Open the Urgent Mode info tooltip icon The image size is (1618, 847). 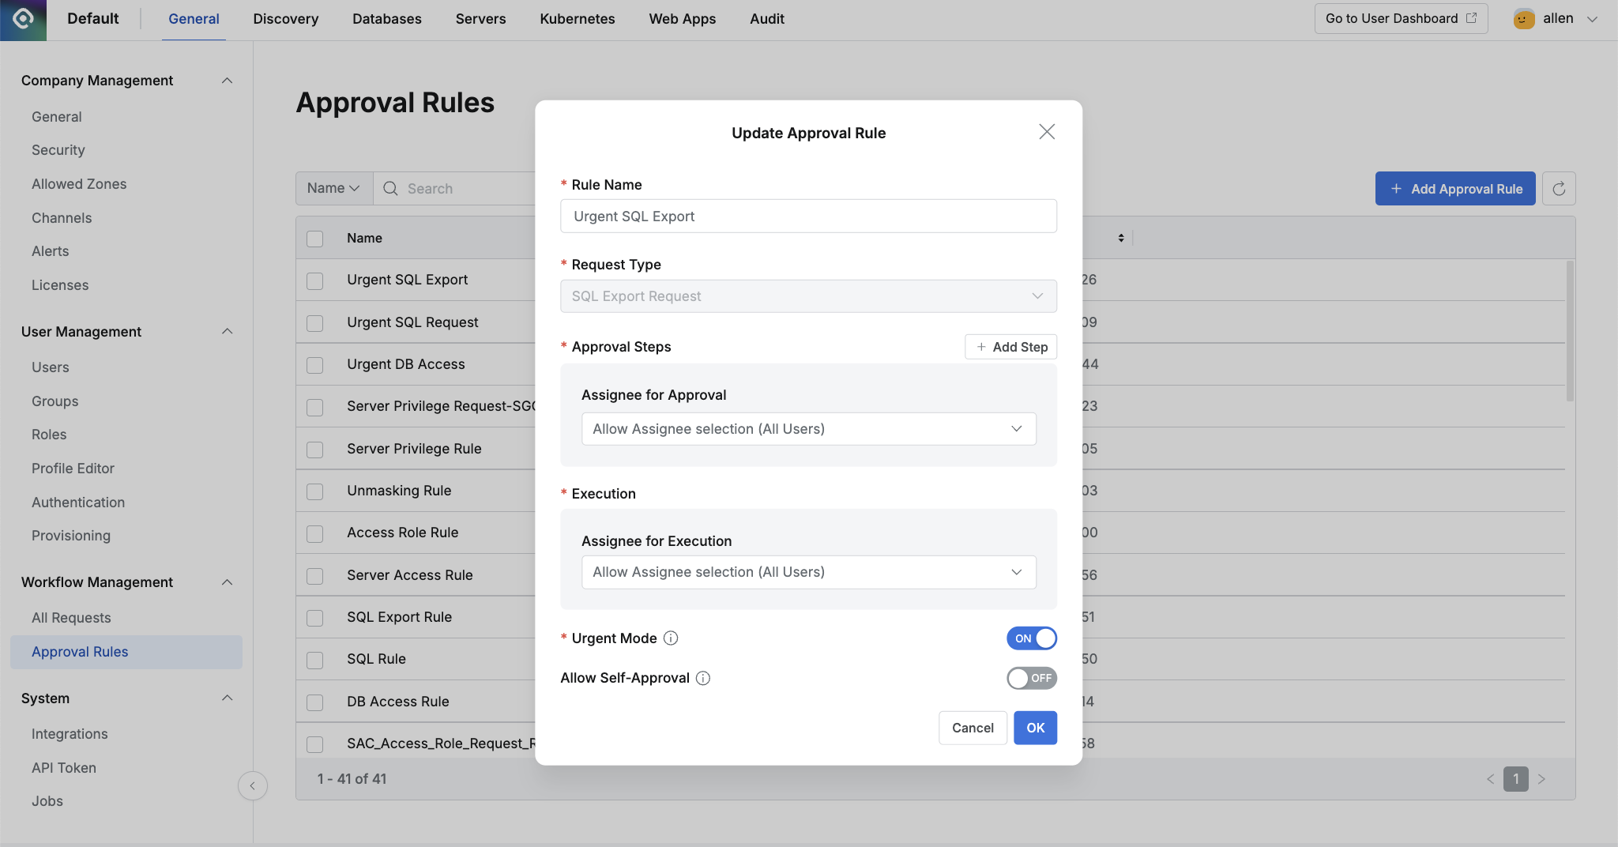coord(670,638)
